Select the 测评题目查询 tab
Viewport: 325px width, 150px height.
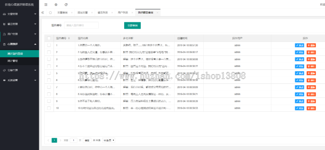146,13
